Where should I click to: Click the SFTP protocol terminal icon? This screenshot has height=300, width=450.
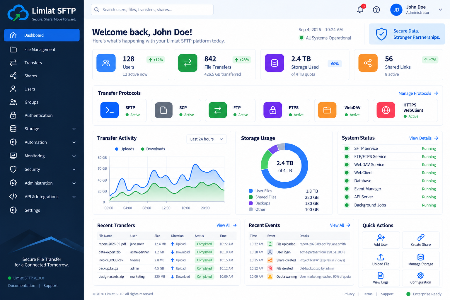pos(110,110)
